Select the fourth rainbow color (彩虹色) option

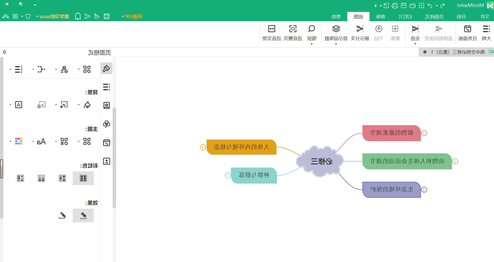20,178
